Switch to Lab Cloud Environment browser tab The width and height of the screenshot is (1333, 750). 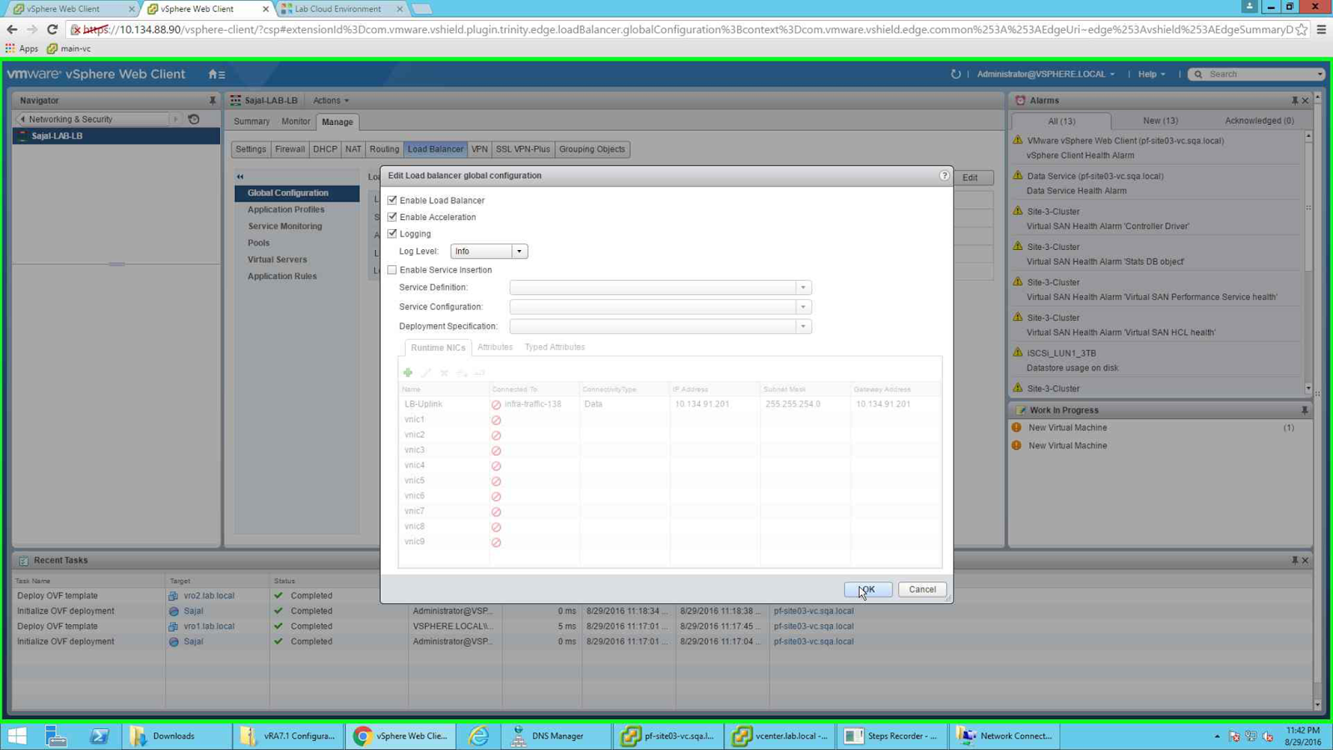338,9
